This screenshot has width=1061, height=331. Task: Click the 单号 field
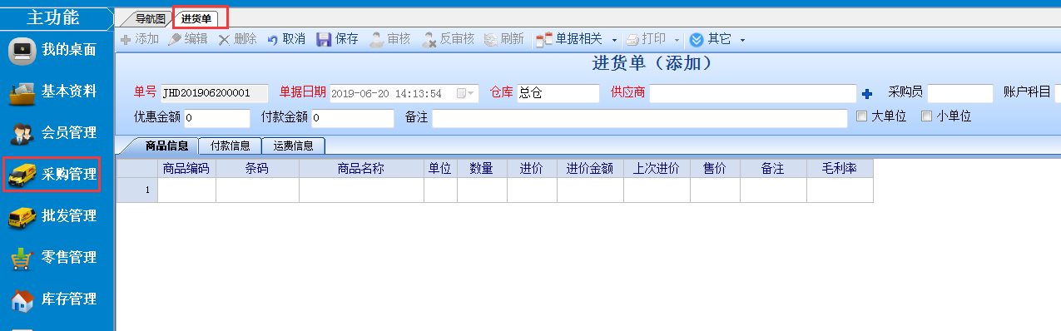point(214,93)
